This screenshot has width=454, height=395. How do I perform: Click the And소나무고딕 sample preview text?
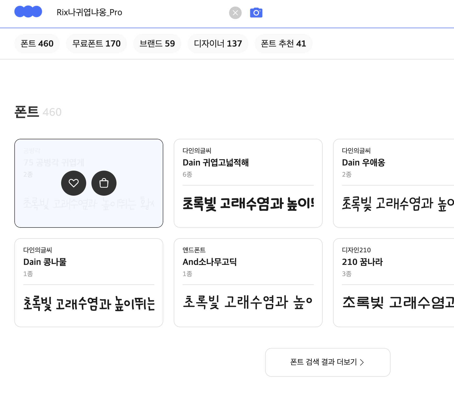[248, 303]
